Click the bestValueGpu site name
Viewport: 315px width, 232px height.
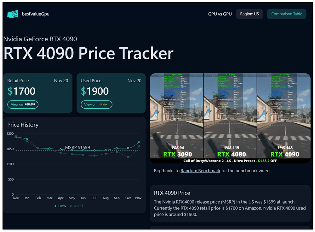[x=36, y=14]
